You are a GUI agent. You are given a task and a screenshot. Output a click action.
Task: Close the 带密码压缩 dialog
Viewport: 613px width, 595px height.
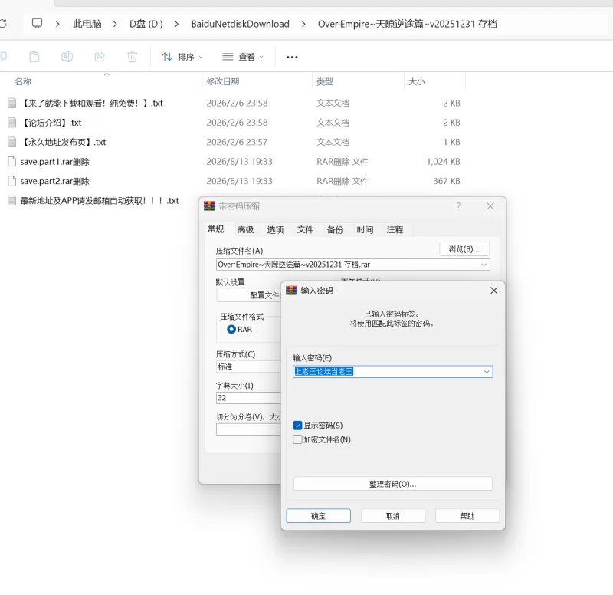pos(490,206)
